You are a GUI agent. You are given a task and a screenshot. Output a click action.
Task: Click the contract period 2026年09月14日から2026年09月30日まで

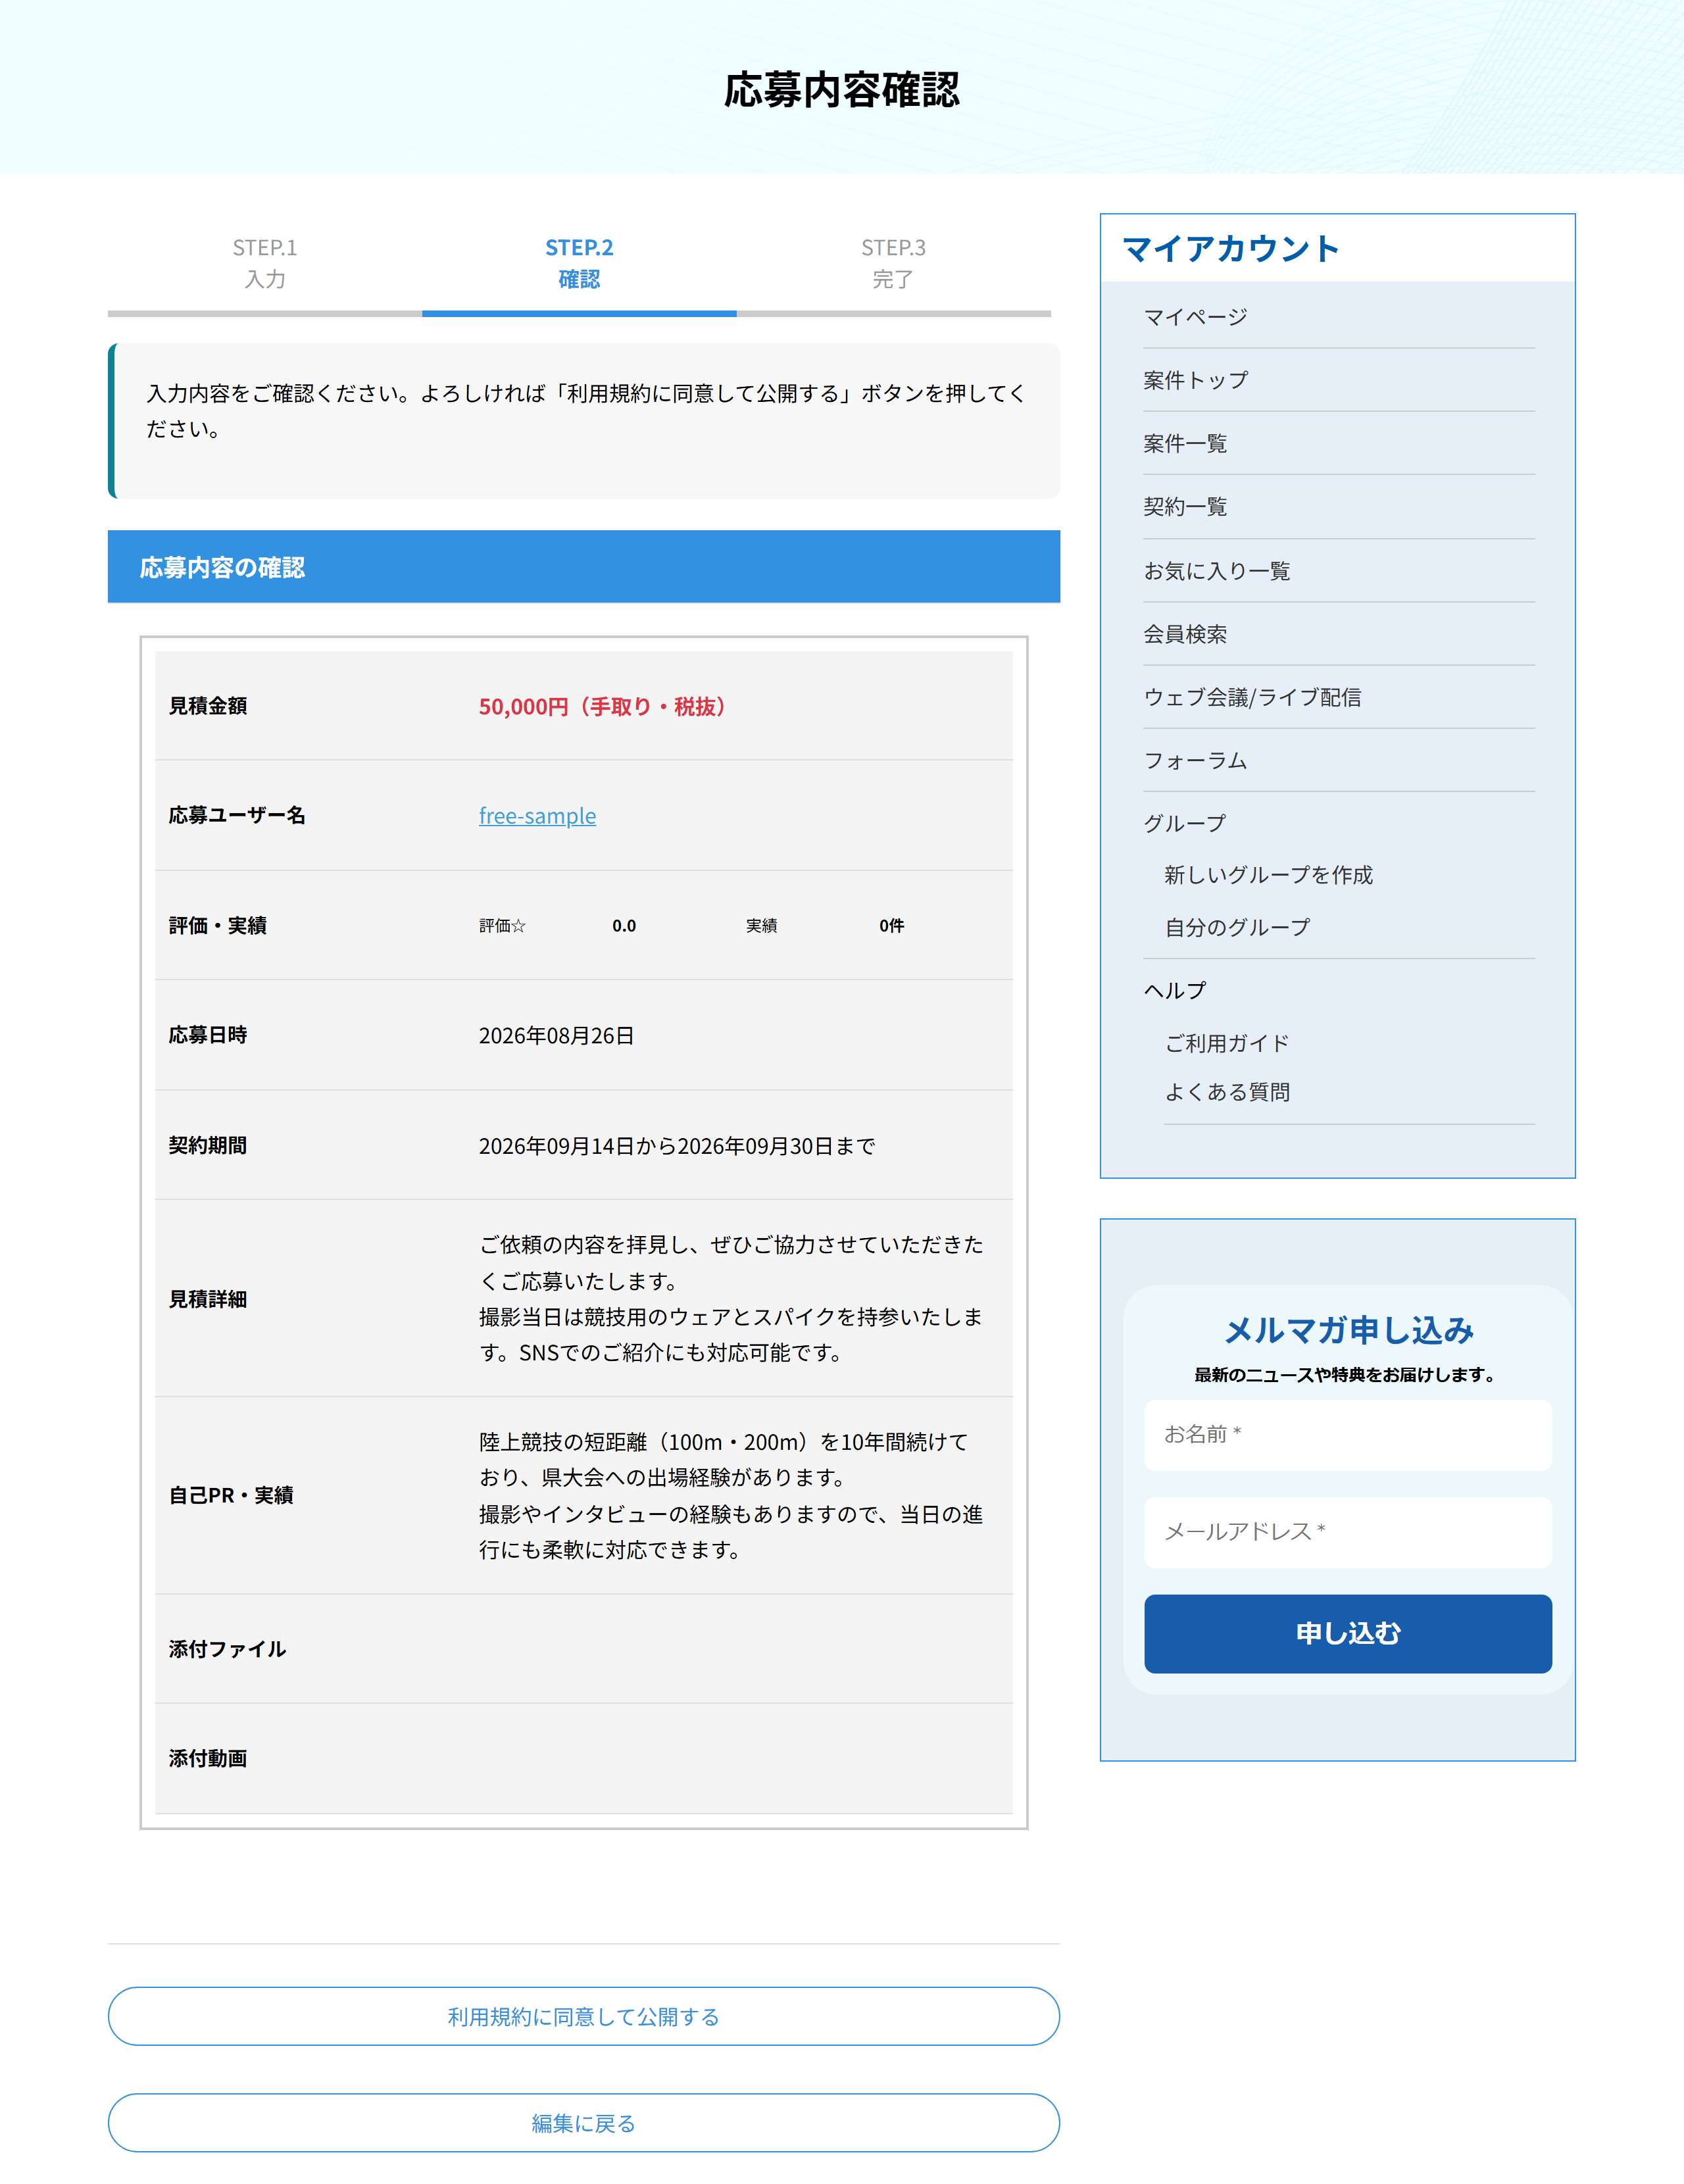tap(677, 1146)
